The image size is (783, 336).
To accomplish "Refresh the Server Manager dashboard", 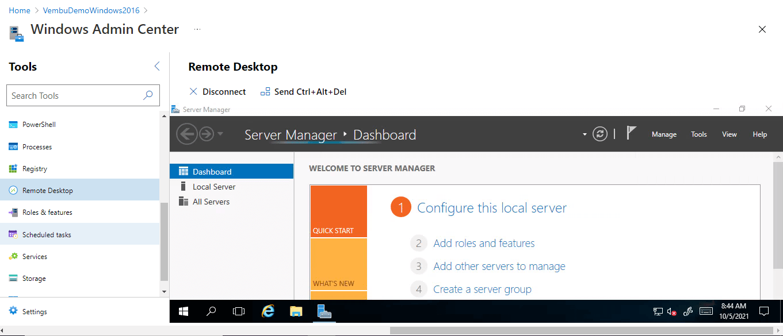I will point(600,134).
